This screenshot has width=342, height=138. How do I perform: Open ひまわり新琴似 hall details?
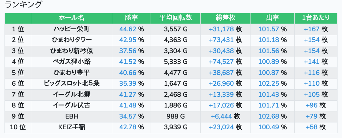71,51
